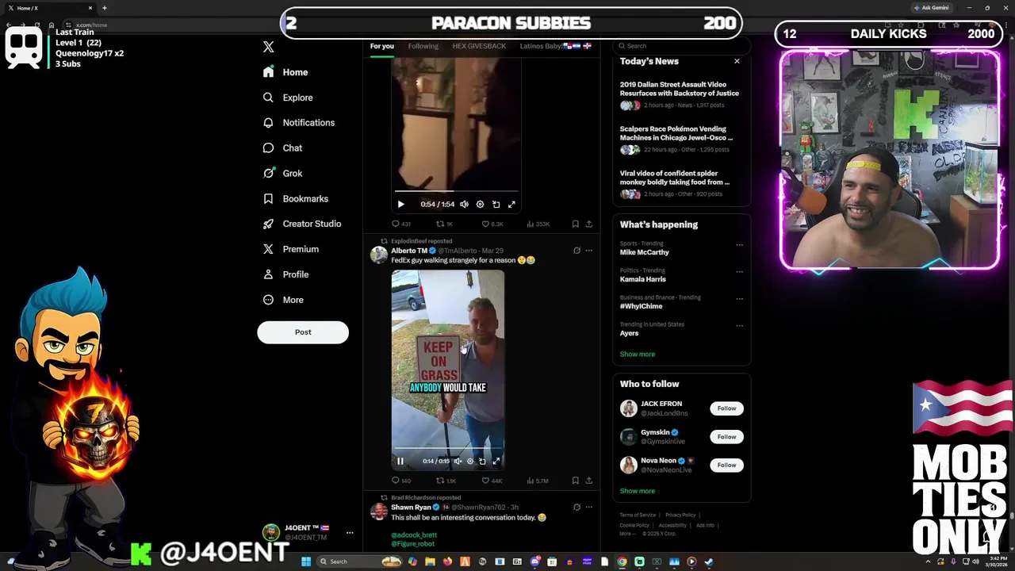This screenshot has width=1015, height=571.
Task: Like the post with 8.3K likes
Action: [x=492, y=224]
